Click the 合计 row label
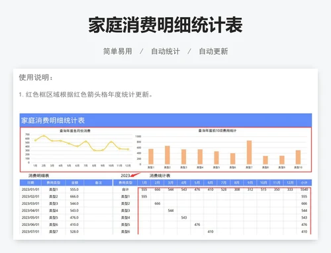The width and height of the screenshot is (331, 253). 125,190
